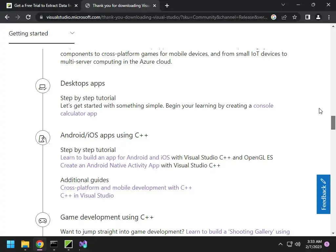Viewport: 336px width, 252px height.
Task: Reload the Visual Studio page
Action: point(28,17)
